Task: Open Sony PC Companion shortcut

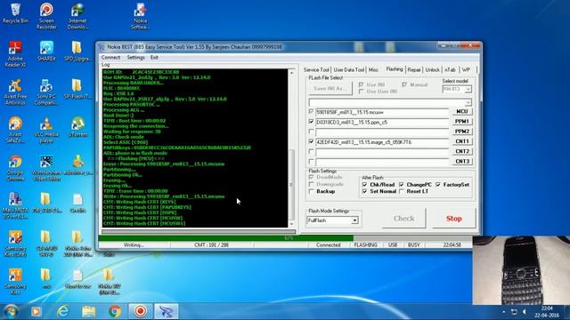Action: [x=46, y=92]
